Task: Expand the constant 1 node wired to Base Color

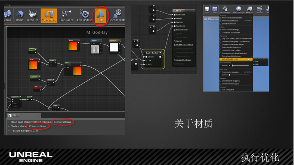Action: 154,6
